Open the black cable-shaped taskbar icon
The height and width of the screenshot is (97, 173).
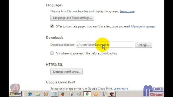pyautogui.click(x=104, y=94)
